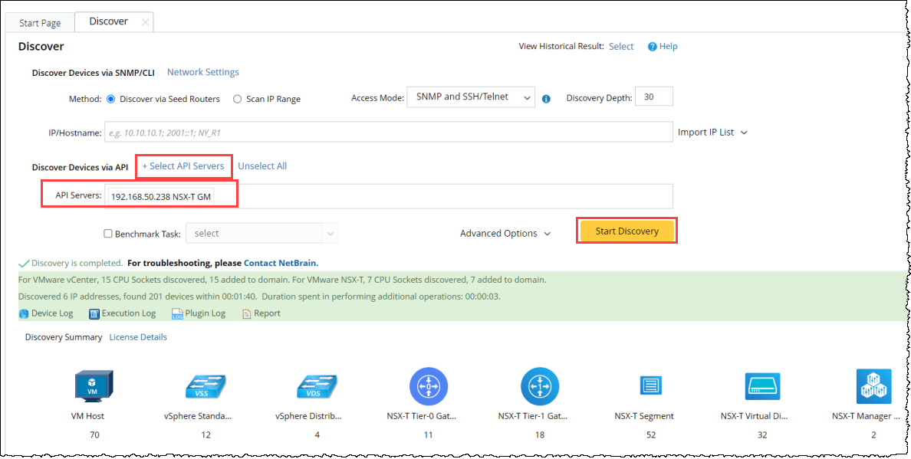This screenshot has height=459, width=911.
Task: Expand the Import IP List menu
Action: pos(712,133)
